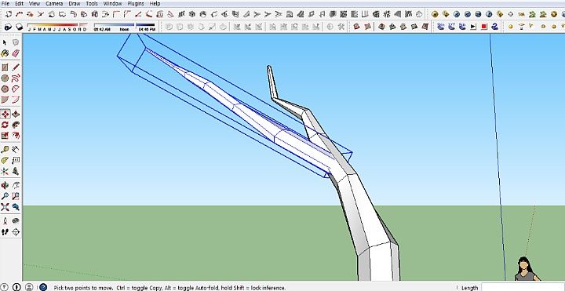This screenshot has width=565, height=291.
Task: Switch to the Zoom Window tool
Action: [x=16, y=196]
